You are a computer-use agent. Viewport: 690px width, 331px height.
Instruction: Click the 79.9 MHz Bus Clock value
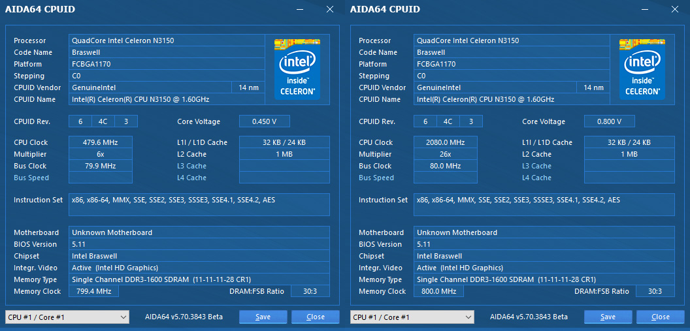point(101,166)
